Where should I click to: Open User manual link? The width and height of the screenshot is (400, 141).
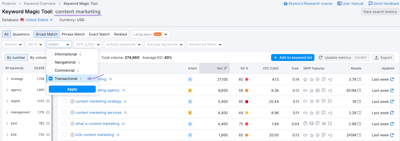coord(350,3)
